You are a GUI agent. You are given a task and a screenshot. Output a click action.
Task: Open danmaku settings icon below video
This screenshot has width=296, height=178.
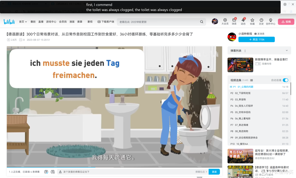pos(53,172)
